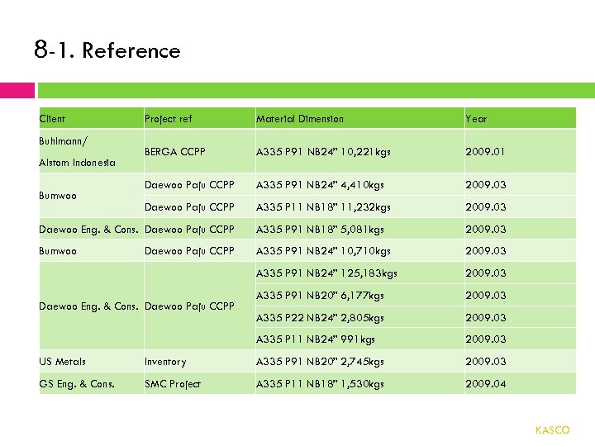Image resolution: width=595 pixels, height=446 pixels.
Task: Click the KASCO footer text
Action: click(552, 430)
